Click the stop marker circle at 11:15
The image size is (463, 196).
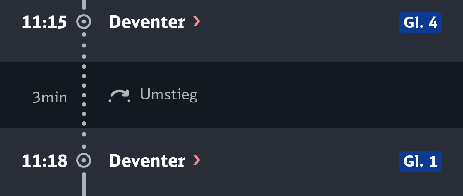coord(84,22)
